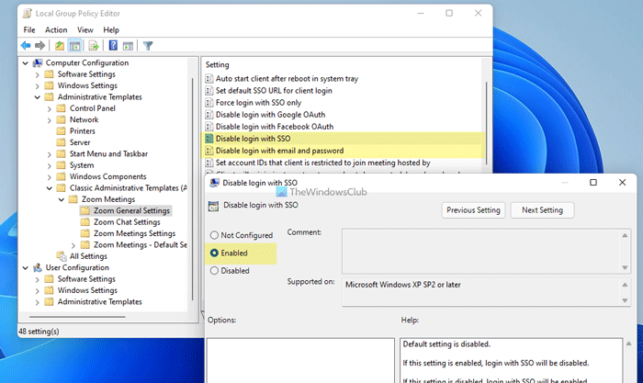
Task: Open Help via blue question mark icon
Action: [113, 45]
